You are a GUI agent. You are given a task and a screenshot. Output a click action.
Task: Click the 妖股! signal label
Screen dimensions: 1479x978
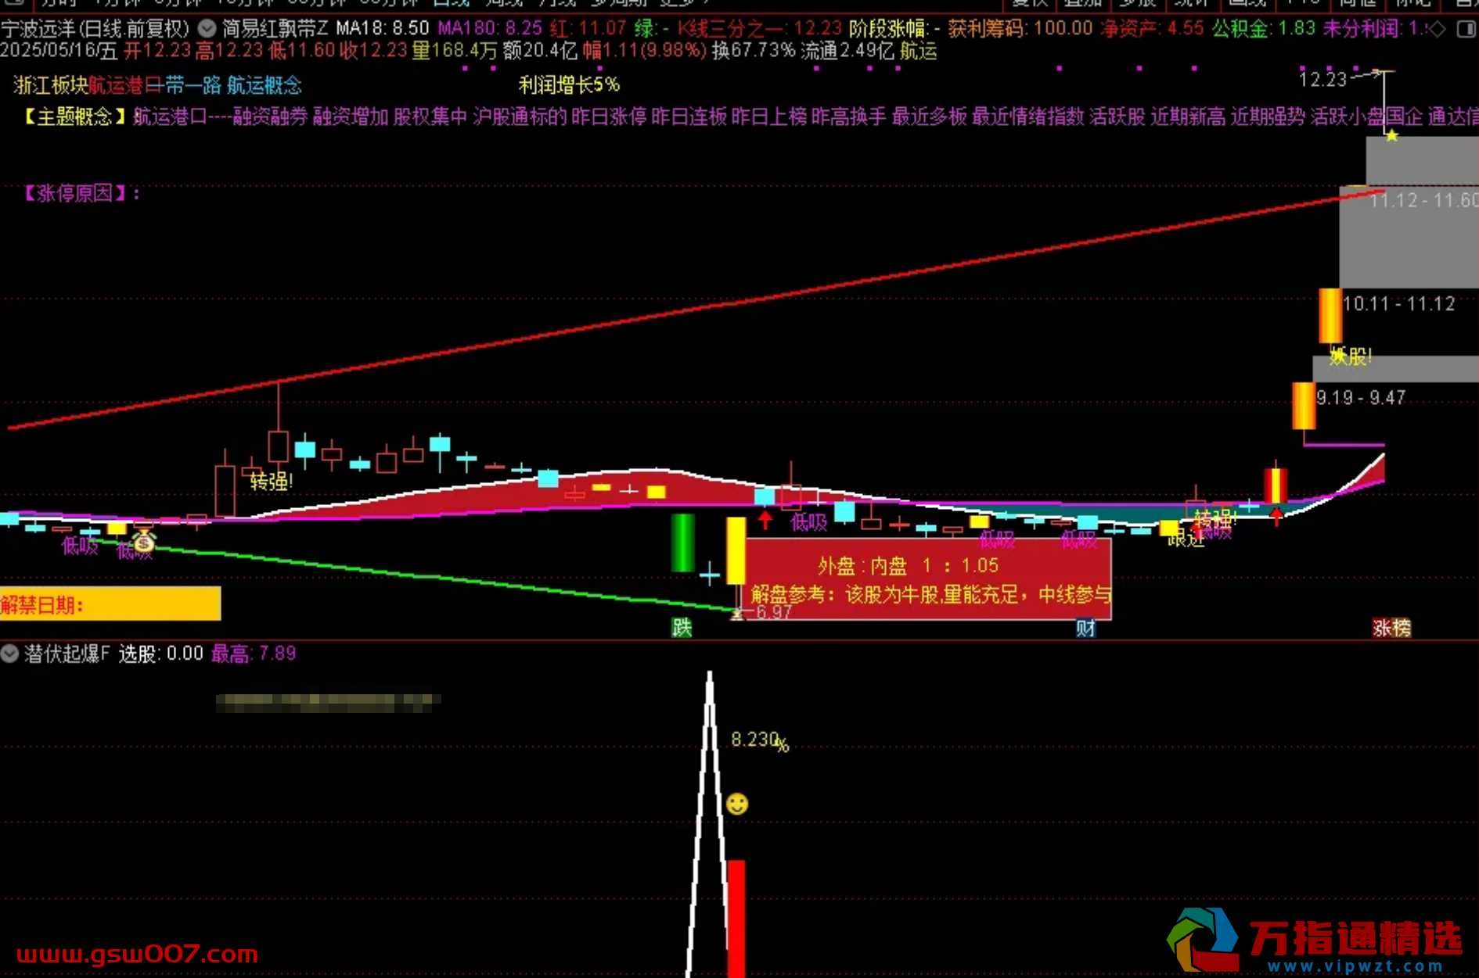[1351, 357]
